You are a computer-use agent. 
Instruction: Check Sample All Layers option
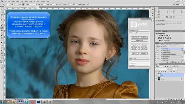click(x=77, y=4)
